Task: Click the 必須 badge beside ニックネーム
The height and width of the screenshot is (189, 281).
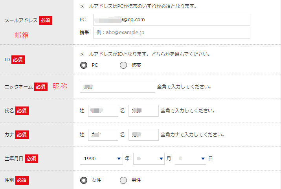Action: coord(41,87)
